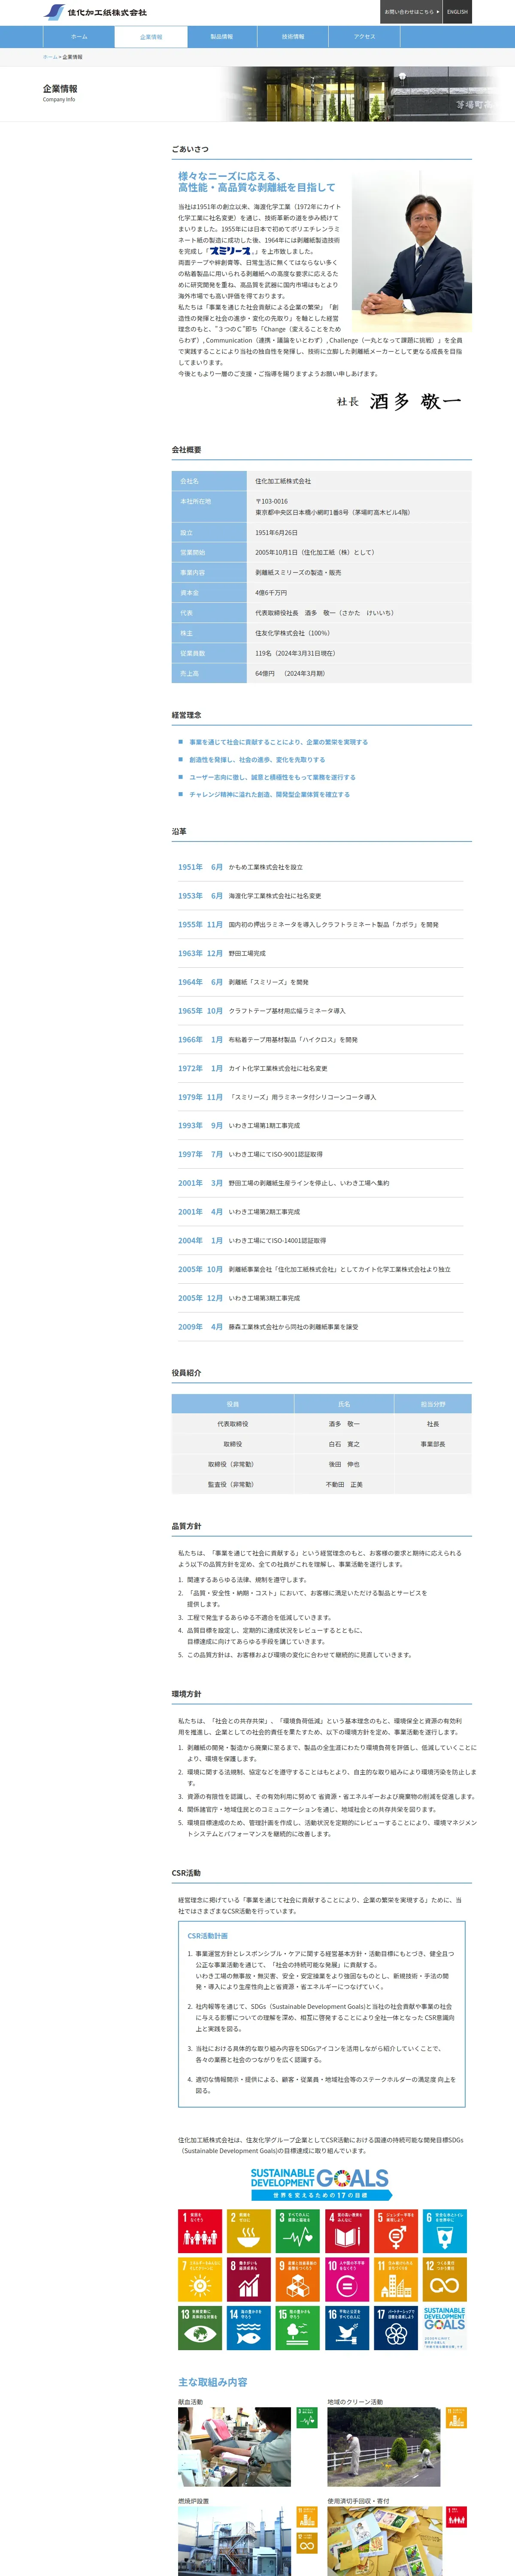This screenshot has width=515, height=2576.
Task: Click SDG goal 17 partnership flower tile
Action: point(396,2328)
